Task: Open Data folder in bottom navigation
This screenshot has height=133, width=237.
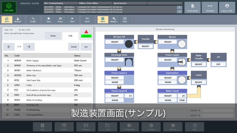Action: 108,127
